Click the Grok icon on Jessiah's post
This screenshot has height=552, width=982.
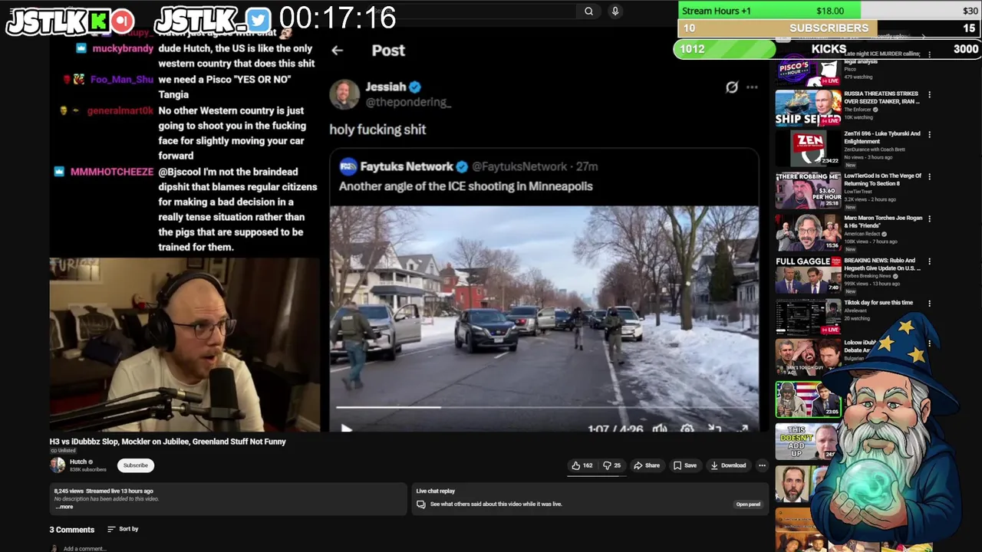[732, 87]
